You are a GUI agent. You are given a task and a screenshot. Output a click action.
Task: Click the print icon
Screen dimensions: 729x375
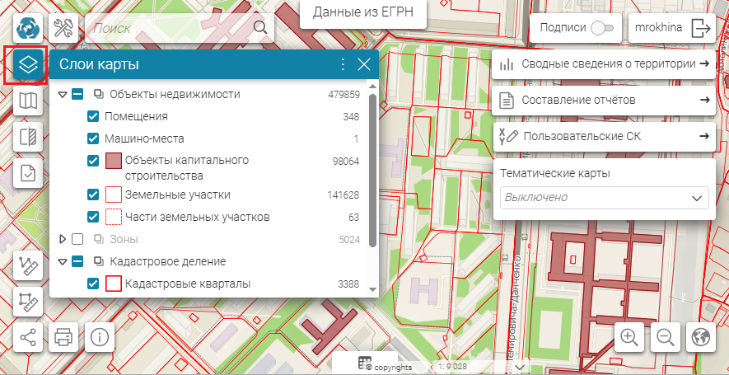pos(64,336)
